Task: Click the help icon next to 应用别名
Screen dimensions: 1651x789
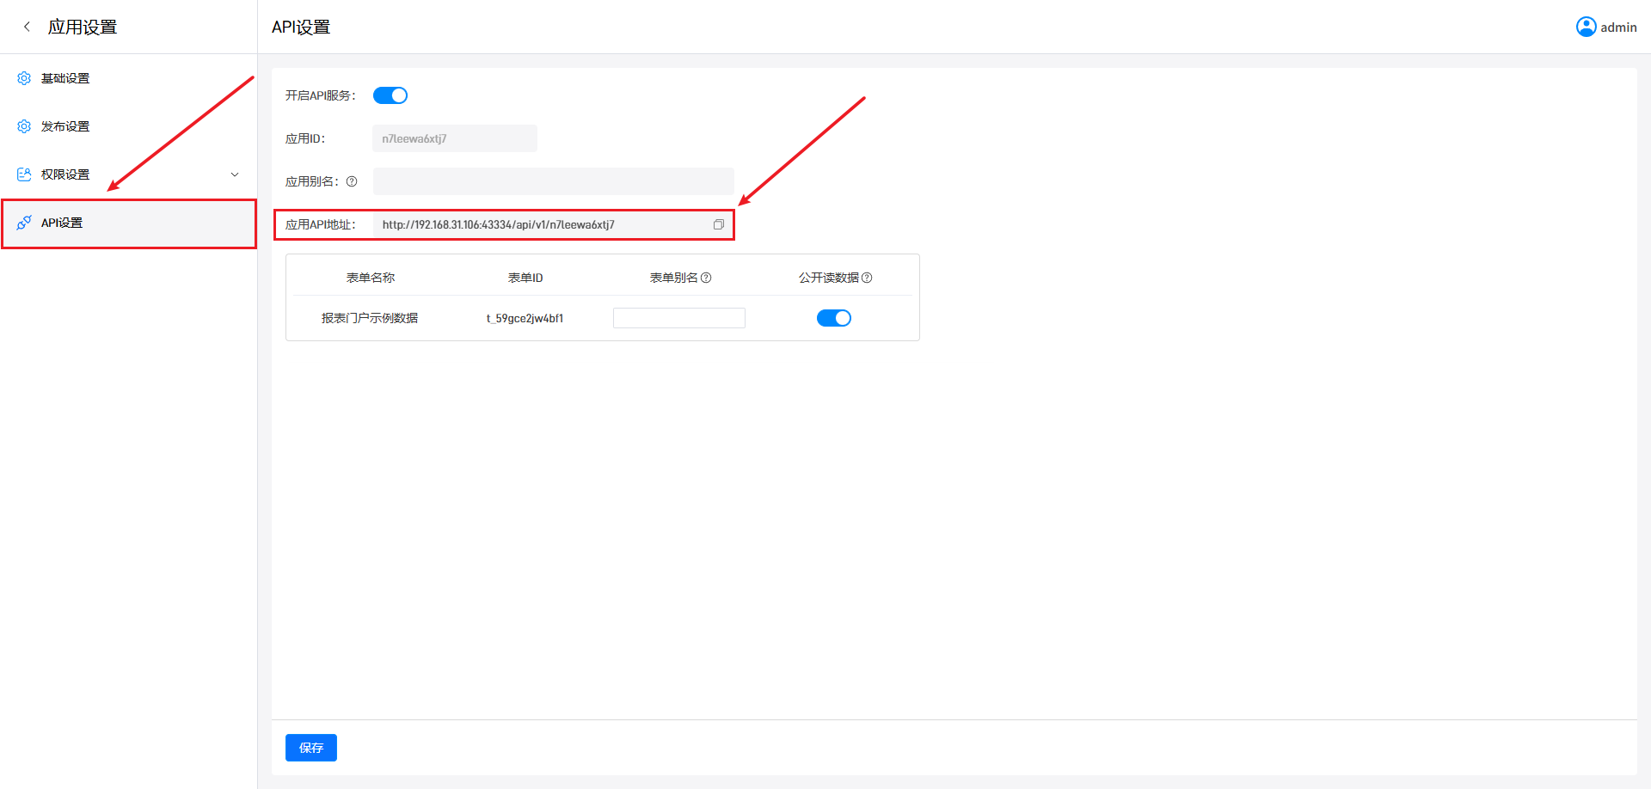Action: [x=352, y=181]
